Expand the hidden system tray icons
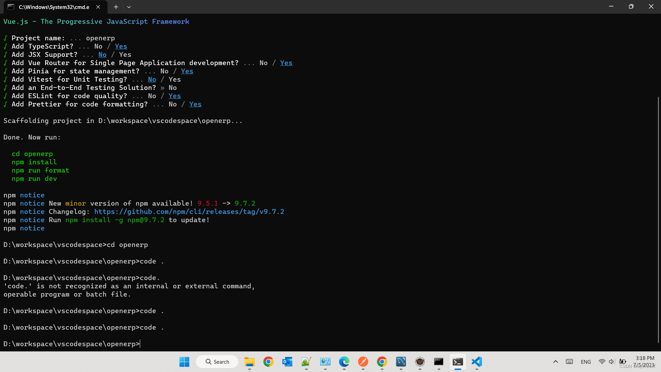Screen dimensions: 661x372 pyautogui.click(x=555, y=362)
